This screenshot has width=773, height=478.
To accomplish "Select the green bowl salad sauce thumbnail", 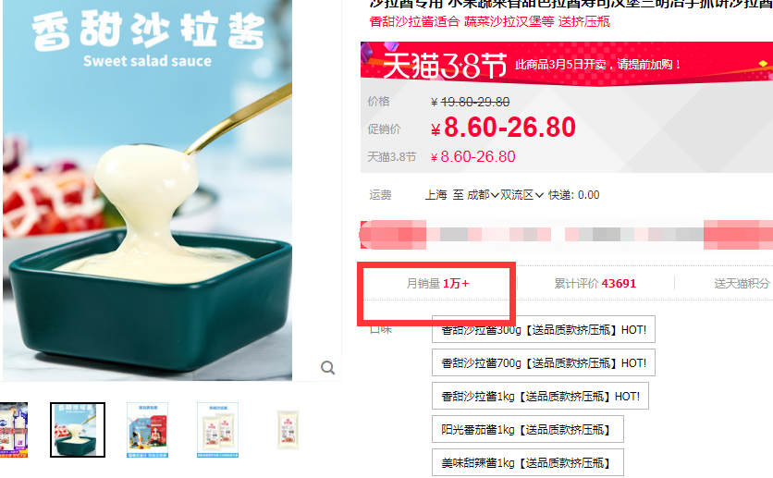I will click(x=78, y=430).
